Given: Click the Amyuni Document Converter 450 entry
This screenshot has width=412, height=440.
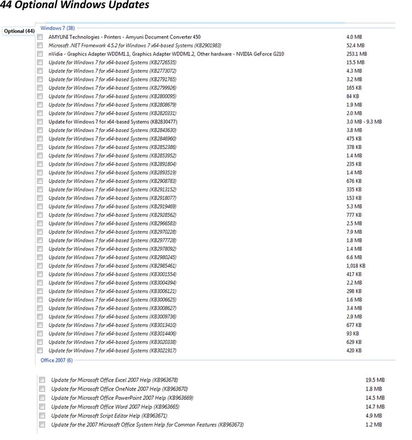Looking at the screenshot, I should pyautogui.click(x=125, y=37).
